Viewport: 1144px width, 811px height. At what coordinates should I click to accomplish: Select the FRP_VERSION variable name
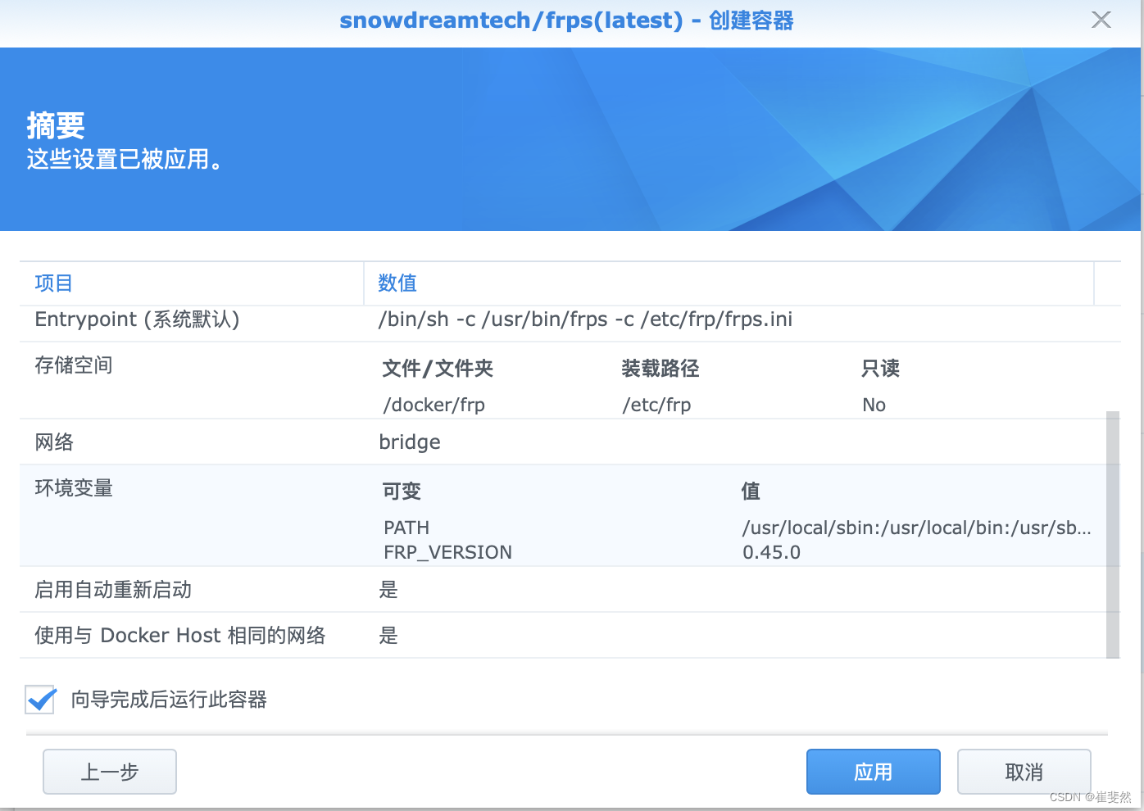coord(447,552)
